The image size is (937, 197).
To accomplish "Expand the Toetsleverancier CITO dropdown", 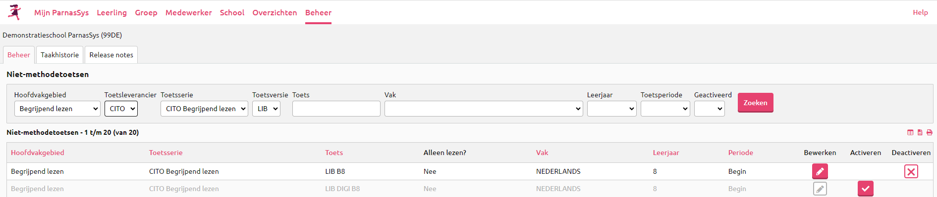I will tap(121, 109).
